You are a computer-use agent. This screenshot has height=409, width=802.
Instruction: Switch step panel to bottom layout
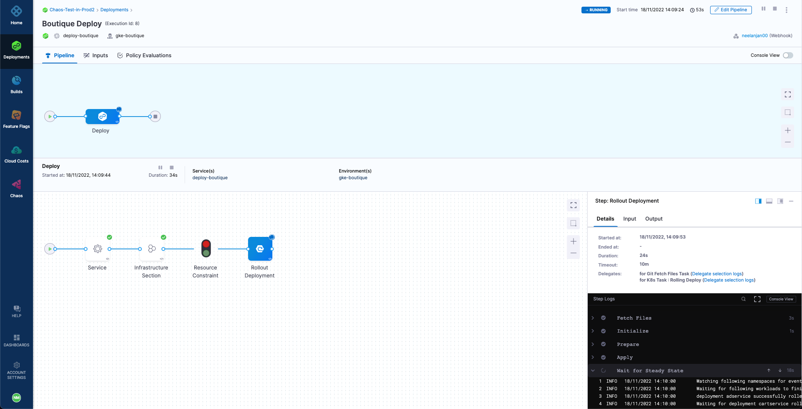[769, 201]
